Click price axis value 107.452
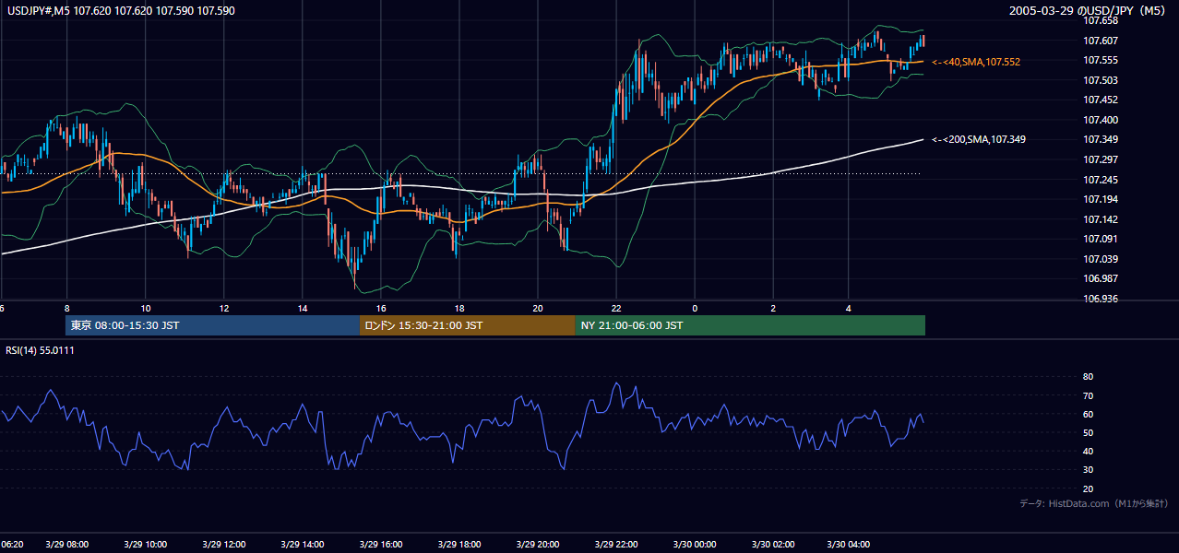Viewport: 1179px width, 553px height. [1102, 100]
